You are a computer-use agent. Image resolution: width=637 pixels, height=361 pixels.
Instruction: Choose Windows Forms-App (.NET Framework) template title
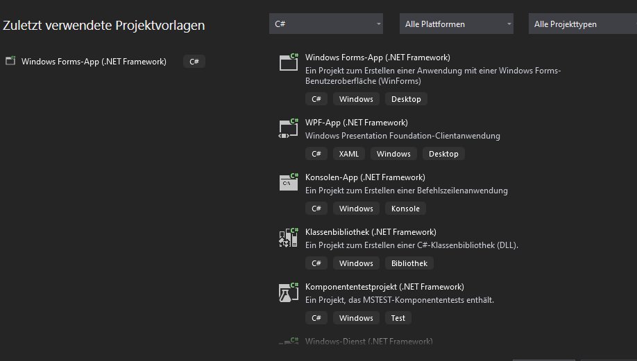click(377, 58)
